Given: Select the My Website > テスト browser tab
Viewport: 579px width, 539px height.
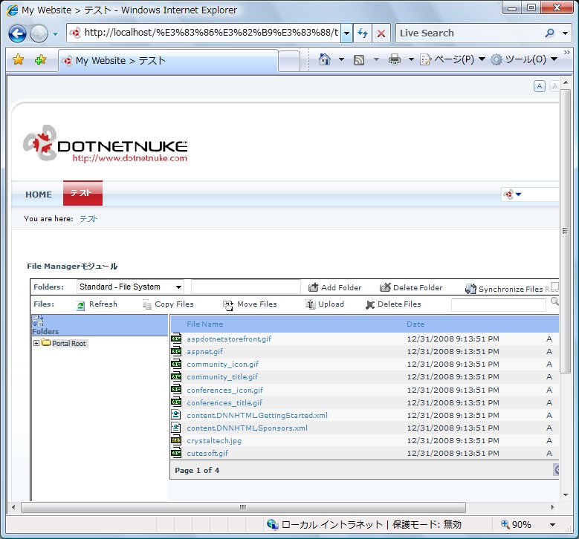Looking at the screenshot, I should 168,60.
